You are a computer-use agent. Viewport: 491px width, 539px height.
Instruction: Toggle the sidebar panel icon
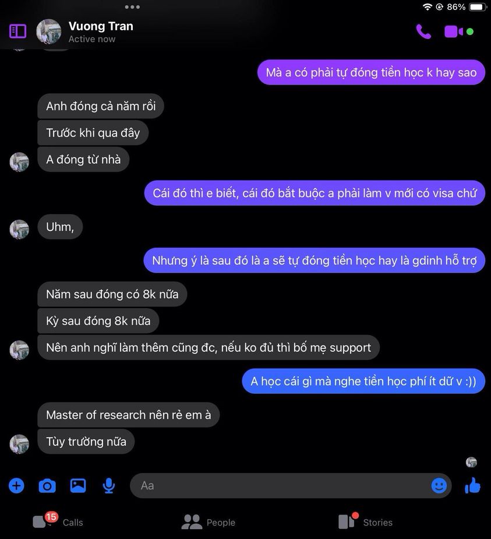pyautogui.click(x=17, y=32)
